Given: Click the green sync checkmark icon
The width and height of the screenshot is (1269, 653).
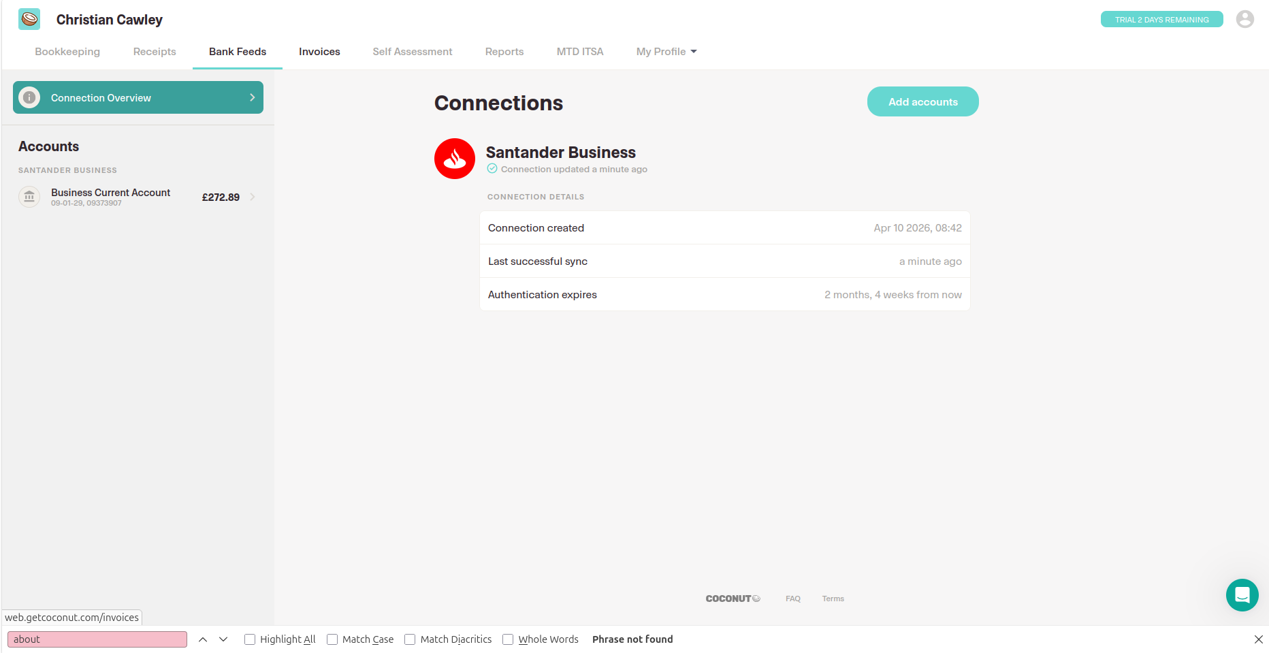Looking at the screenshot, I should 492,169.
